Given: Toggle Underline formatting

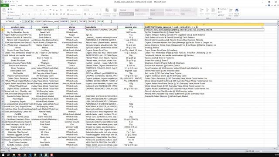Looking at the screenshot, I should pyautogui.click(x=29, y=14).
